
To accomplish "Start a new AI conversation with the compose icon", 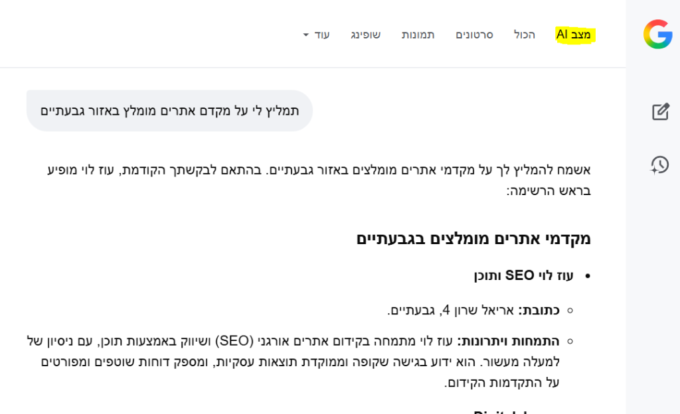I will click(659, 112).
